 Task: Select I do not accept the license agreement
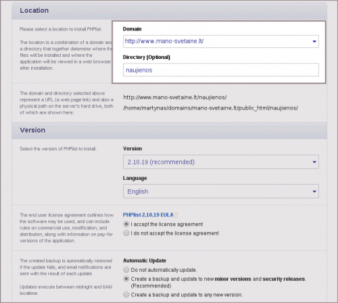pyautogui.click(x=126, y=233)
